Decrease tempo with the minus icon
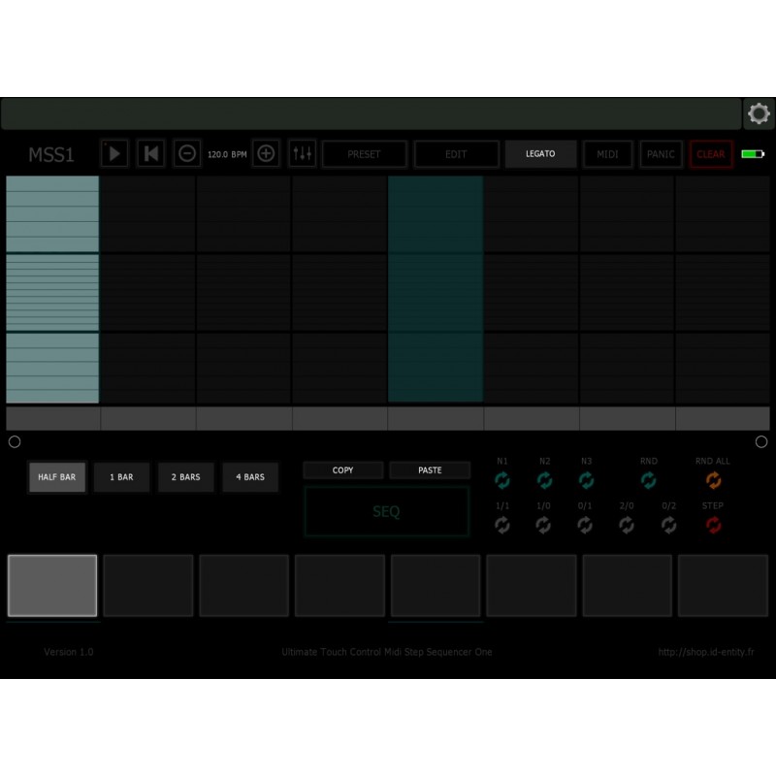 coord(186,153)
